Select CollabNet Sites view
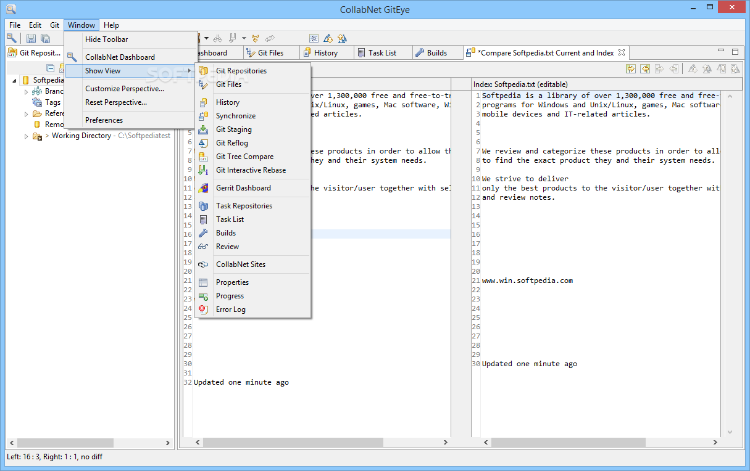The image size is (750, 471). tap(253, 264)
